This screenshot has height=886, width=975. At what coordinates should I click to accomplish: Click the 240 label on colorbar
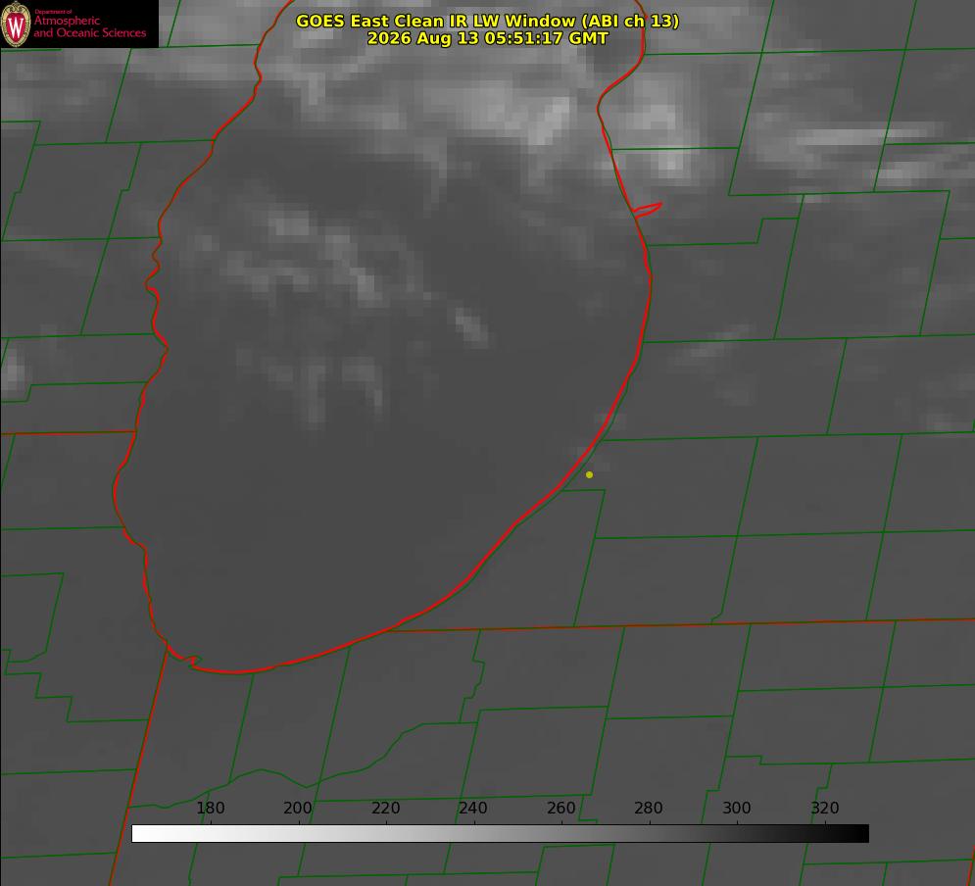pos(473,808)
